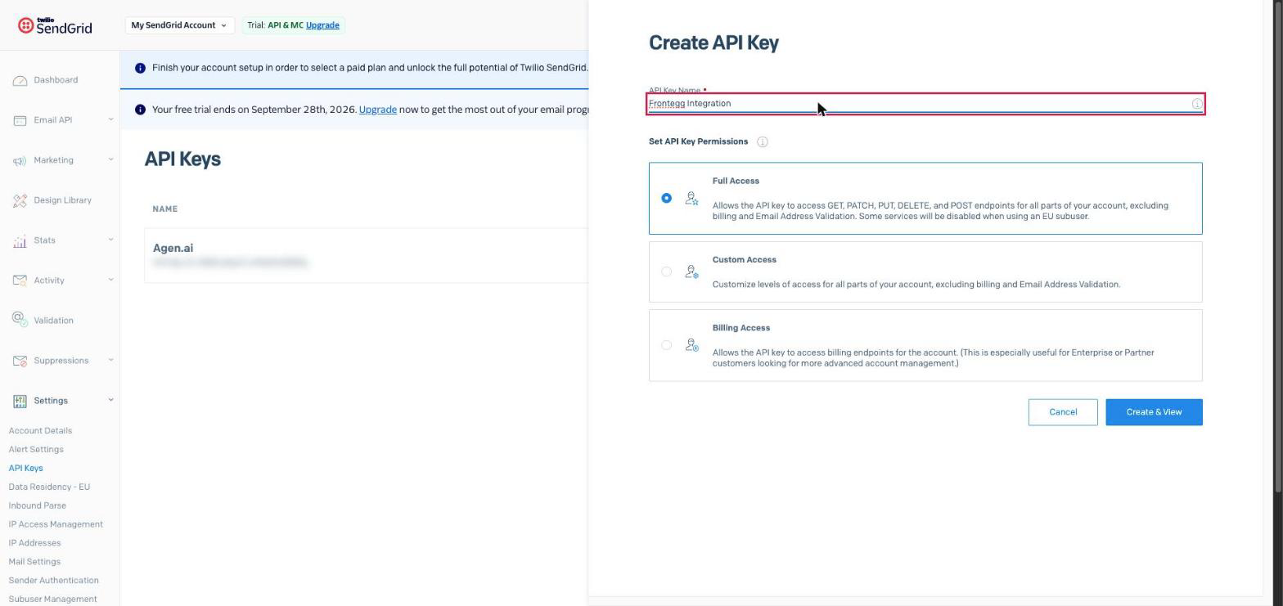Image resolution: width=1283 pixels, height=606 pixels.
Task: Open Subuser Management settings
Action: coord(52,600)
